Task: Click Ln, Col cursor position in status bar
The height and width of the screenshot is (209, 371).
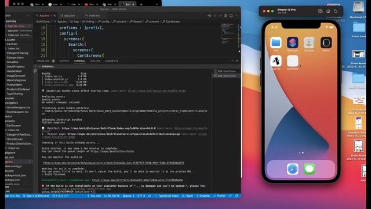Action: pos(112,196)
